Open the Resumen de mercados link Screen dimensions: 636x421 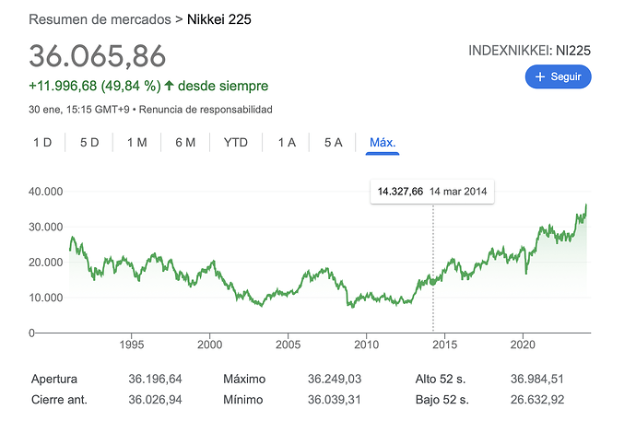(100, 19)
